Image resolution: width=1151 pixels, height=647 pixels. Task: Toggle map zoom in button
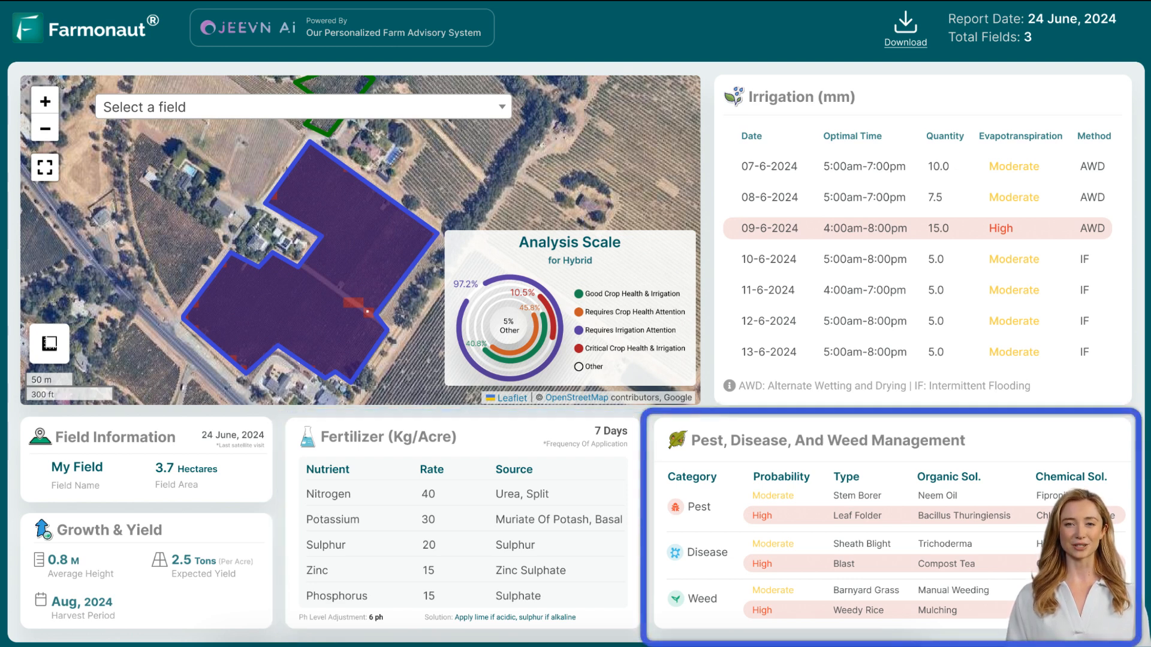(x=44, y=101)
